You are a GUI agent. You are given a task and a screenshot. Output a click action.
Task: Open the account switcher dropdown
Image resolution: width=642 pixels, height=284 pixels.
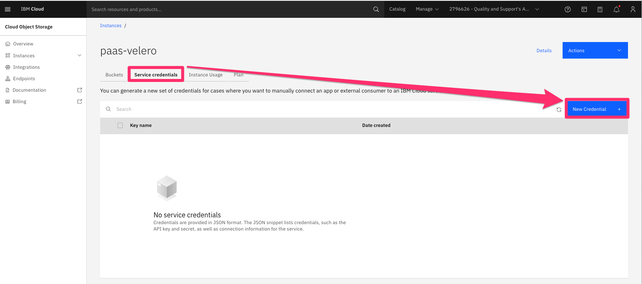tap(494, 9)
